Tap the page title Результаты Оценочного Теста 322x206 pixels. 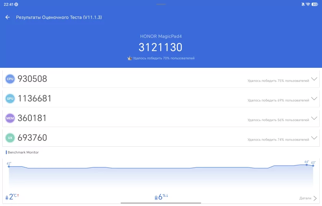click(x=59, y=17)
